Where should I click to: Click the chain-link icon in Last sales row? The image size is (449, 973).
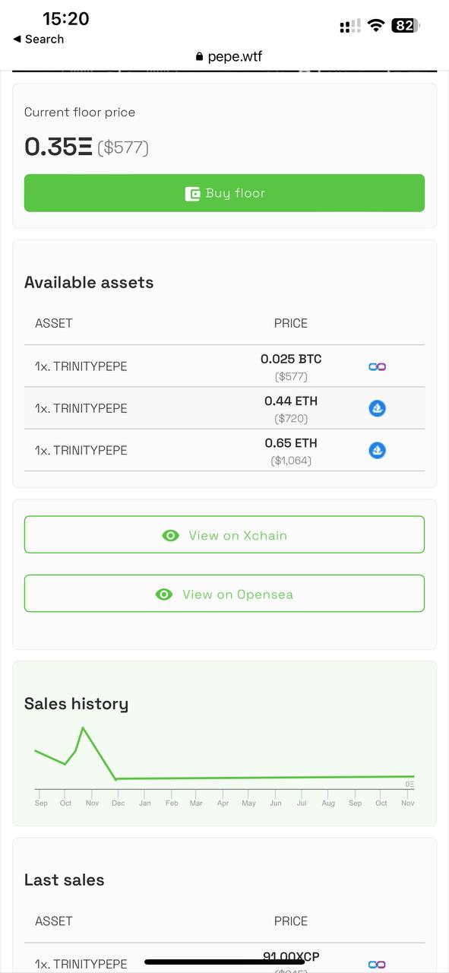tap(377, 964)
